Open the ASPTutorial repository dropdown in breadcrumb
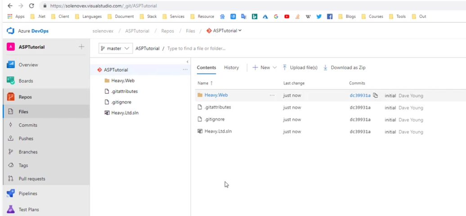 [224, 31]
